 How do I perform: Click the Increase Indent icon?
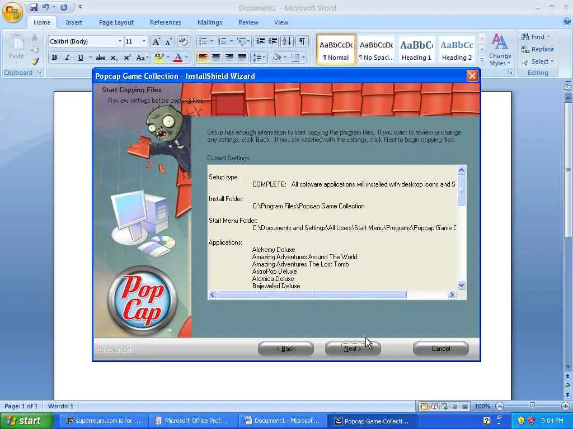273,41
